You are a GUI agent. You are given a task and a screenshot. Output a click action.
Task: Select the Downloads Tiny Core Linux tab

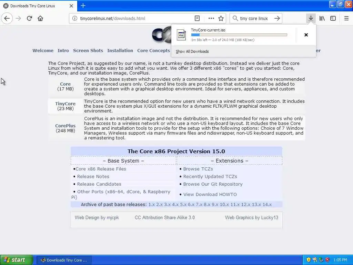pos(39,6)
